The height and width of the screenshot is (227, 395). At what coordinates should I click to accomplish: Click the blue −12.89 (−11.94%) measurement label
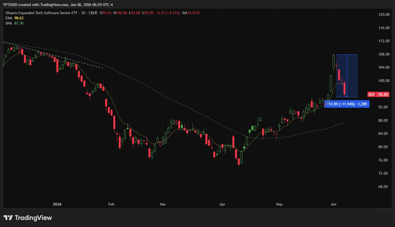[x=347, y=104]
